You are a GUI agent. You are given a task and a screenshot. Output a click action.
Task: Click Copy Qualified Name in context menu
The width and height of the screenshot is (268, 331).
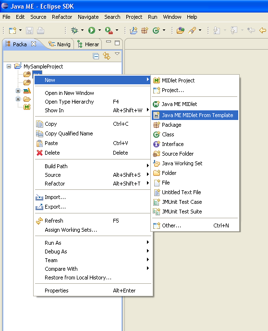point(93,133)
